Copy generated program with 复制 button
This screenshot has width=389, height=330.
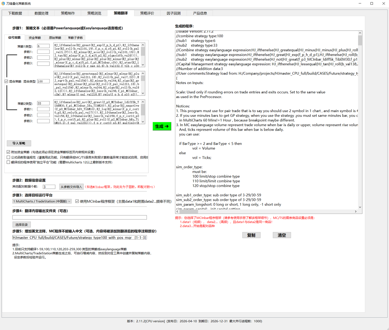251,235
